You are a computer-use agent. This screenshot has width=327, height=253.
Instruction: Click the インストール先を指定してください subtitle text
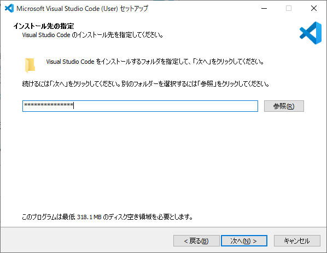pos(92,35)
